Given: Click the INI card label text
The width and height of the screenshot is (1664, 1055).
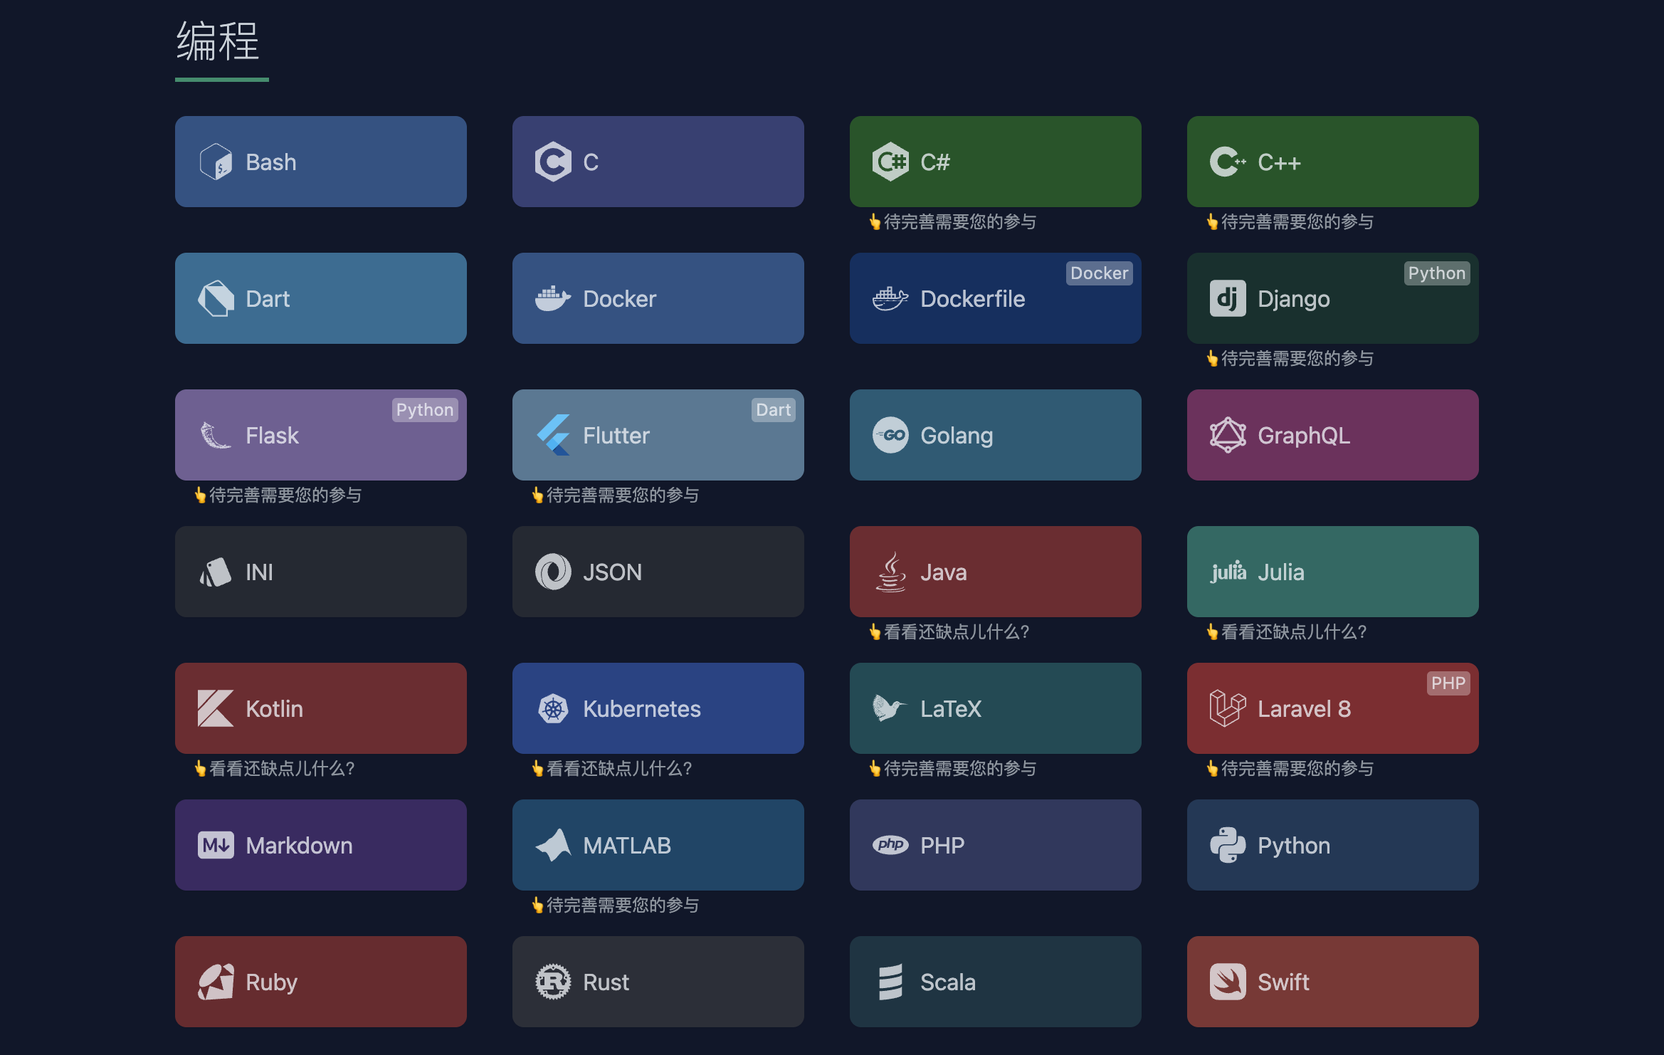Looking at the screenshot, I should [x=259, y=572].
